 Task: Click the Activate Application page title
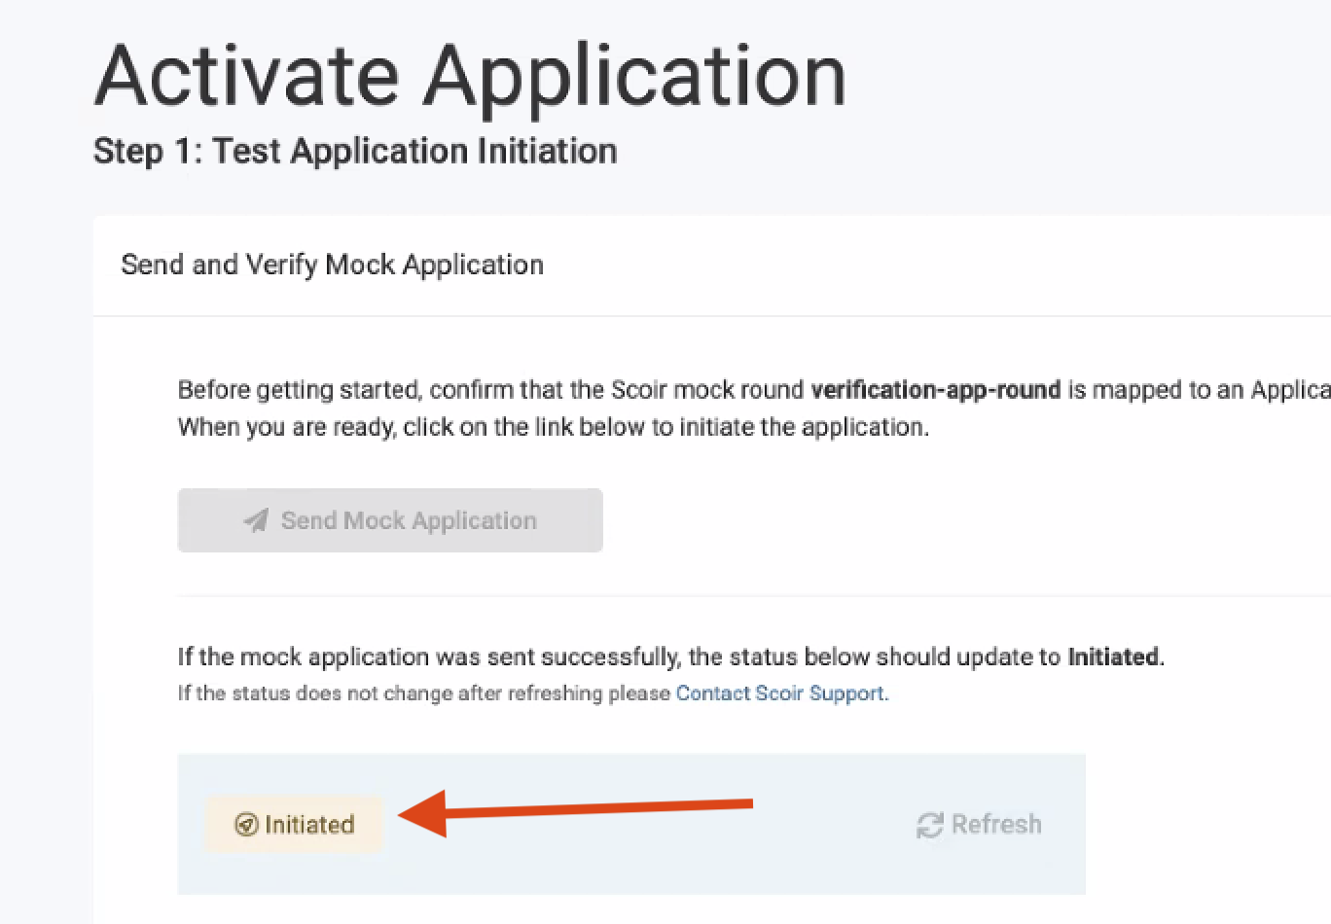point(470,76)
